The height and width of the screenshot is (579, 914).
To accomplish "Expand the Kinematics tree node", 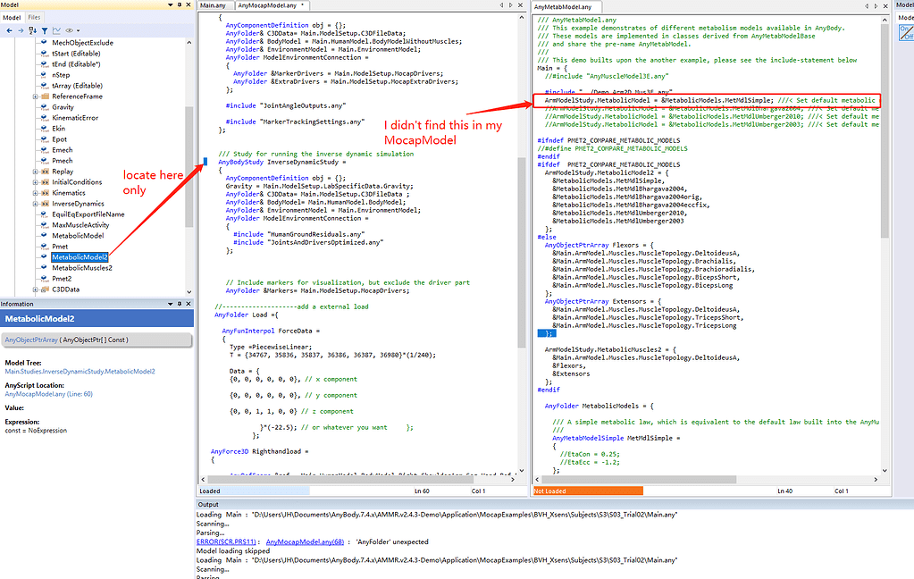I will coord(35,193).
